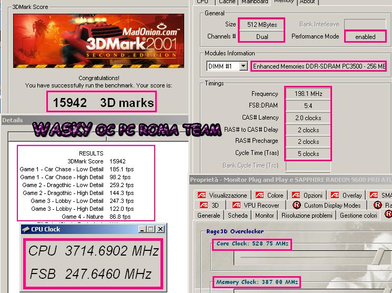Click the ATI logo icon beside VPU Recover
The width and height of the screenshot is (392, 293).
[x=236, y=206]
